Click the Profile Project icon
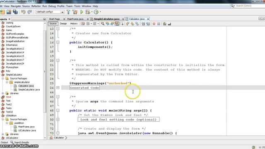Image resolution: width=265 pixels, height=149 pixels. tap(96, 12)
